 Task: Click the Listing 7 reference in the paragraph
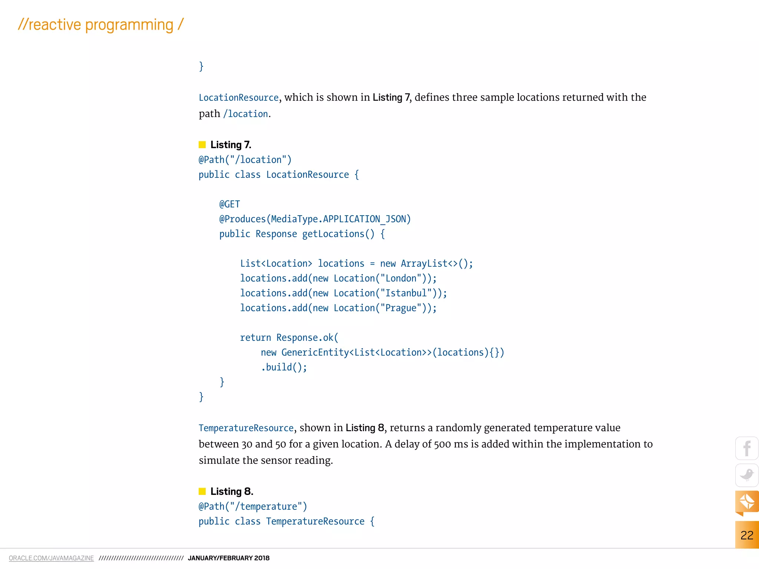(x=391, y=97)
